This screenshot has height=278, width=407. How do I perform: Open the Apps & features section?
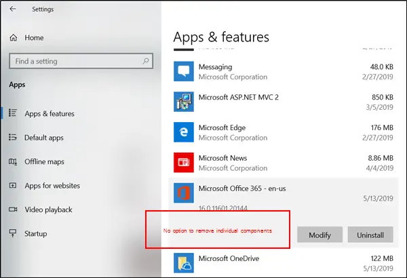(x=49, y=114)
